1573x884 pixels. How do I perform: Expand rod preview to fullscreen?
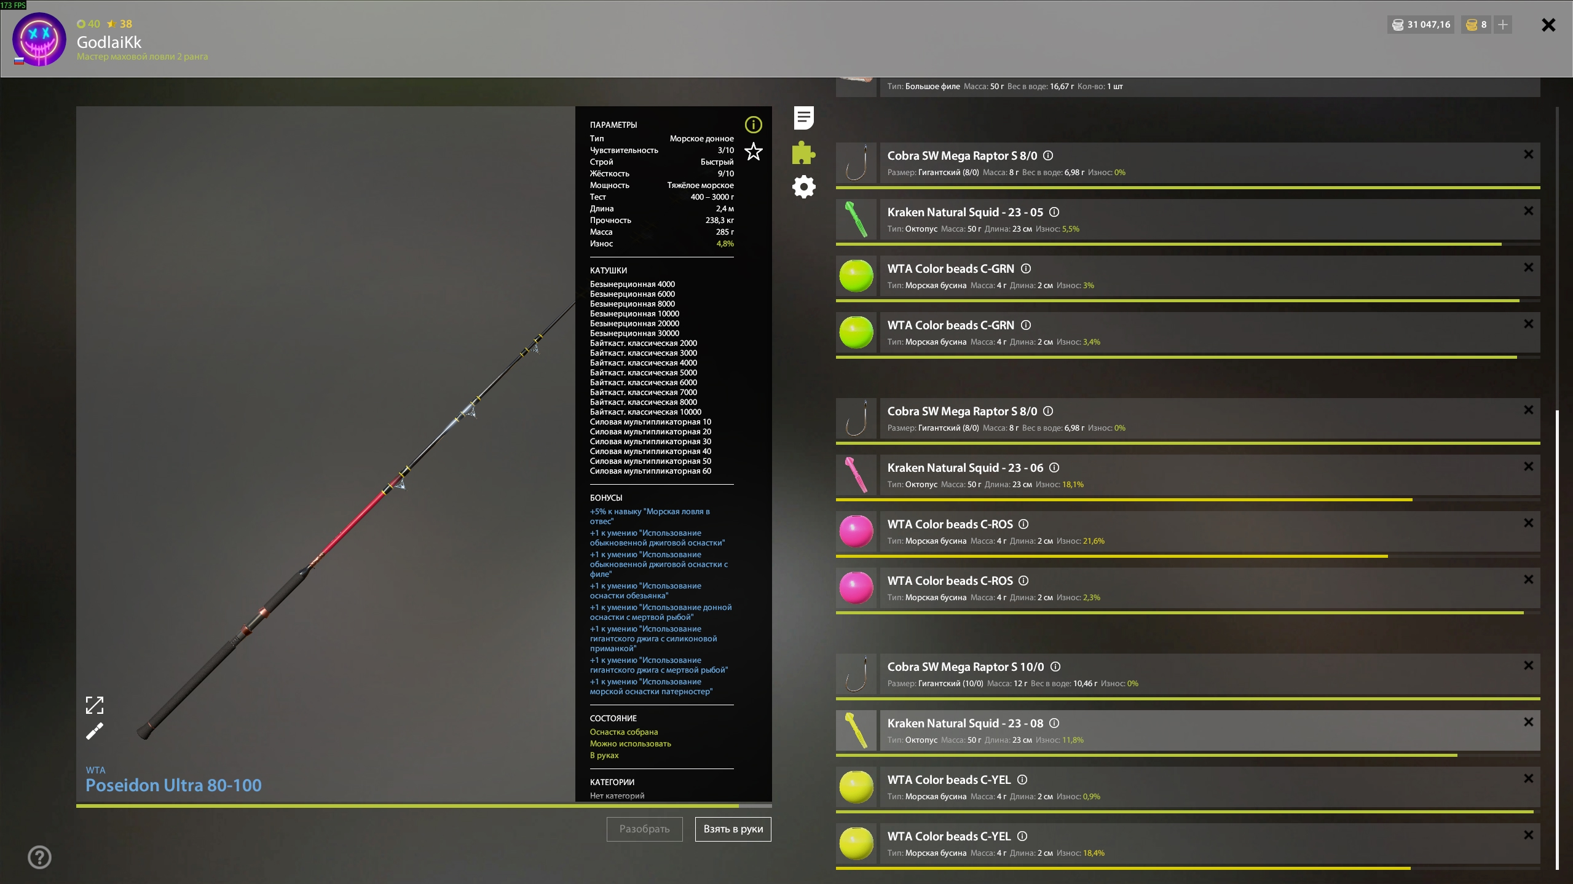(95, 705)
